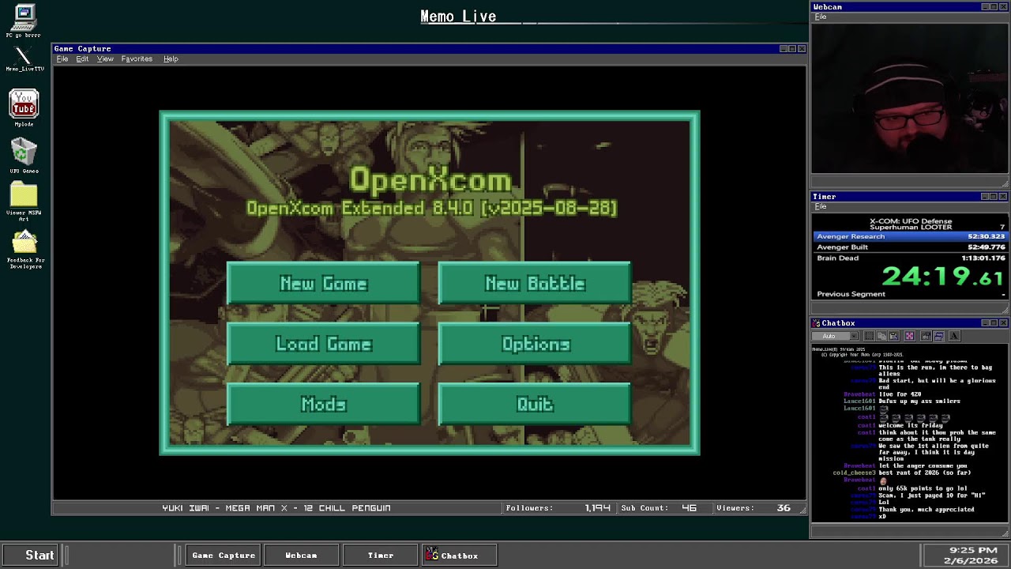The image size is (1011, 569).
Task: Click the dotted selection icon in Chatbox toolbar
Action: (x=869, y=336)
